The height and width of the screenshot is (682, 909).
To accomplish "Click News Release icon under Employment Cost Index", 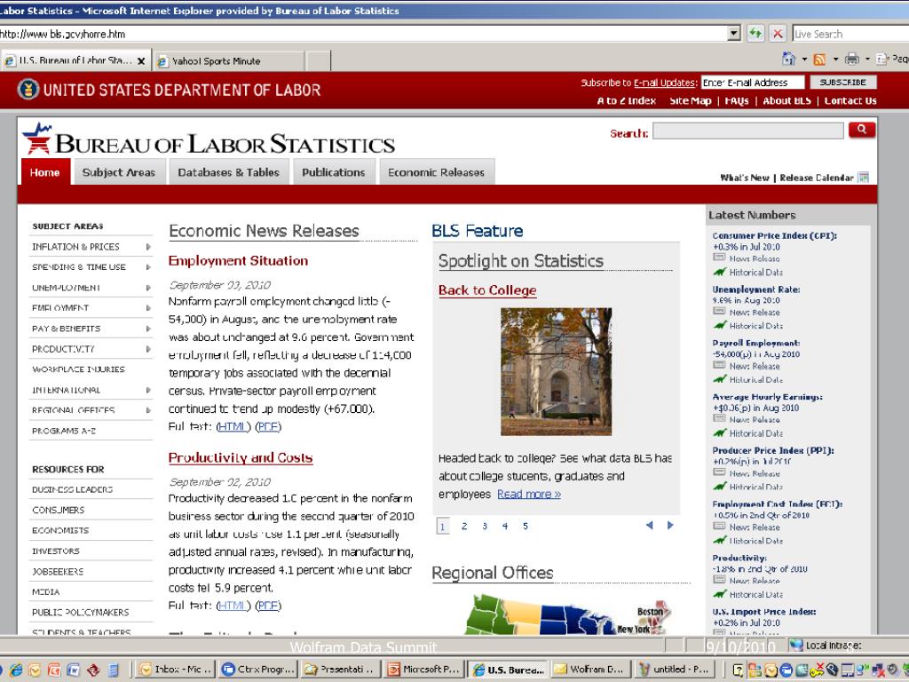I will click(719, 527).
